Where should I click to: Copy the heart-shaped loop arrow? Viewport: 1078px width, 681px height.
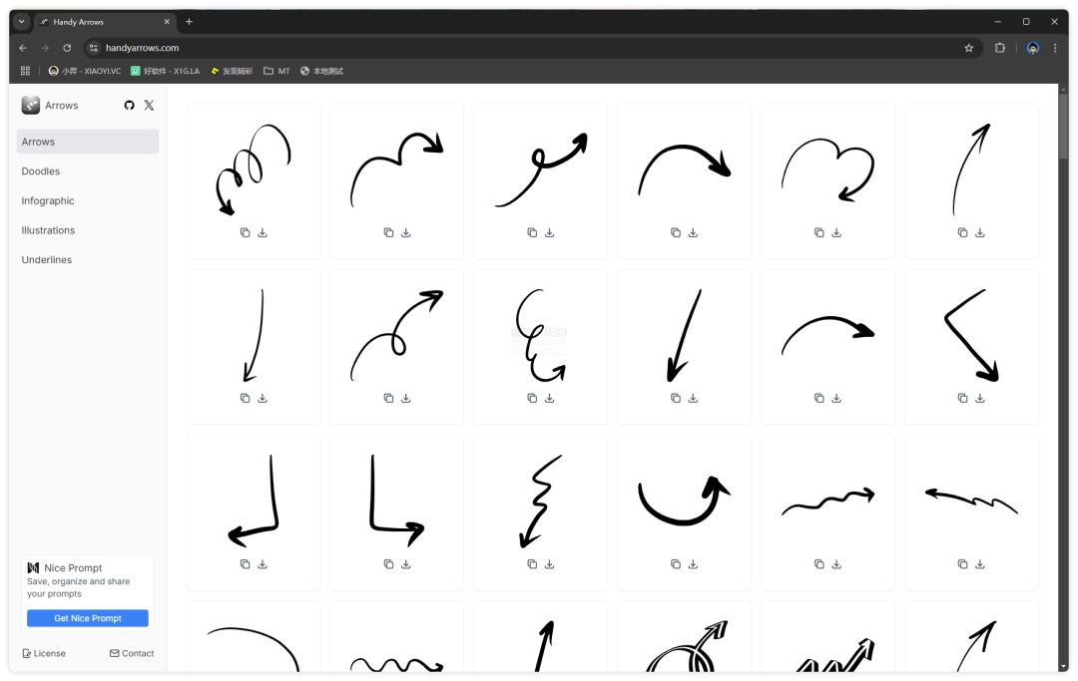click(x=818, y=232)
